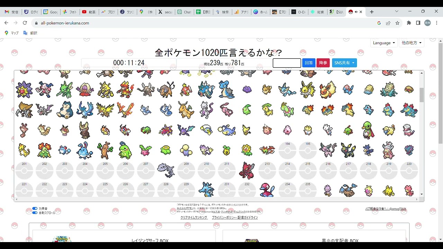Click the Porygon2 sprite
This screenshot has height=249, width=443.
pyautogui.click(x=267, y=191)
